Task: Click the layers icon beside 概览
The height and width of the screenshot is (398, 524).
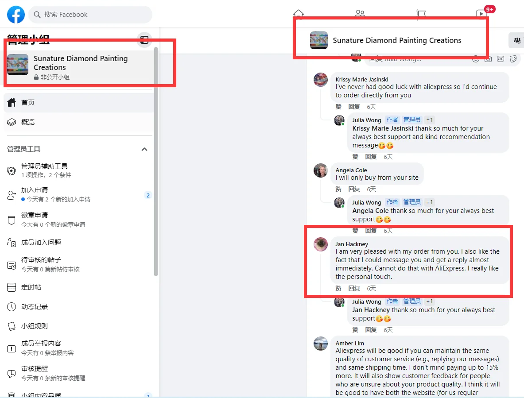Action: pos(12,122)
